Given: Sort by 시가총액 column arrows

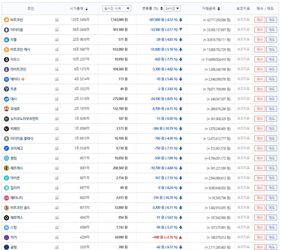Looking at the screenshot, I should [87, 9].
